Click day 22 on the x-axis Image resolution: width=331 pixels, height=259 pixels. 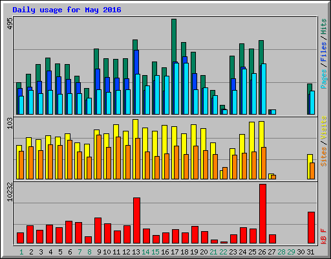[x=223, y=252]
